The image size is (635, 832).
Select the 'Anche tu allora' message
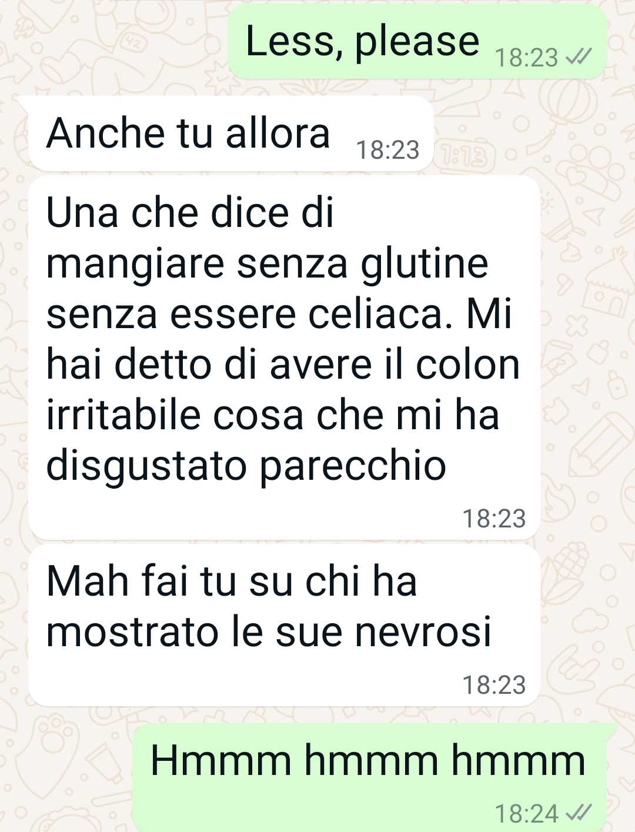(230, 133)
